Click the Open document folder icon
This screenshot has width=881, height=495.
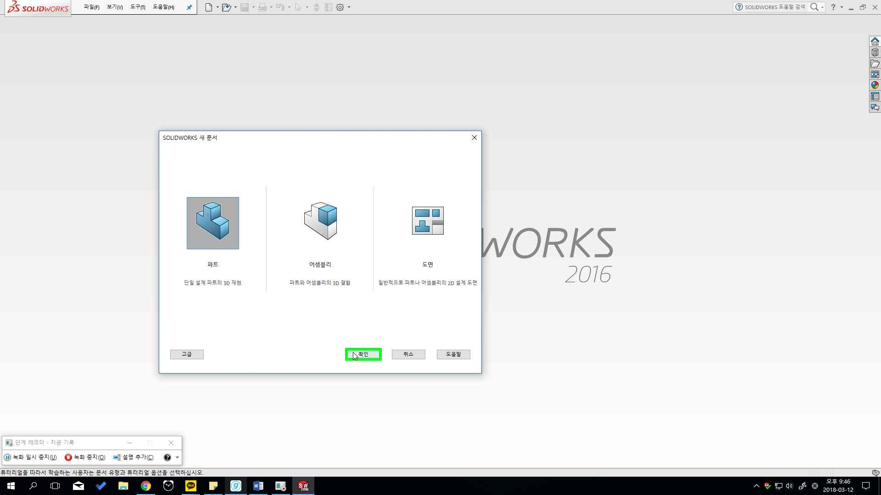point(226,7)
